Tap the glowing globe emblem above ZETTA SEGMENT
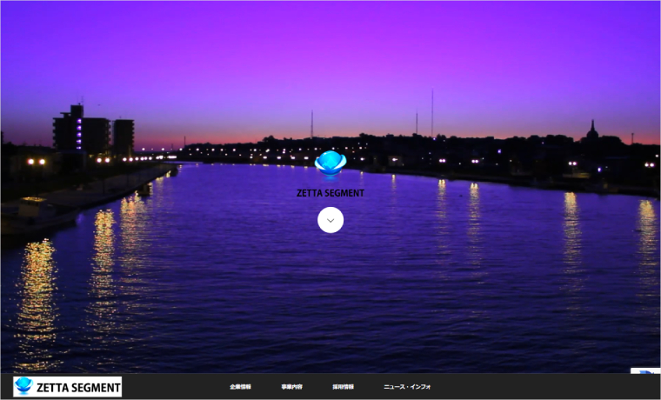 click(330, 163)
